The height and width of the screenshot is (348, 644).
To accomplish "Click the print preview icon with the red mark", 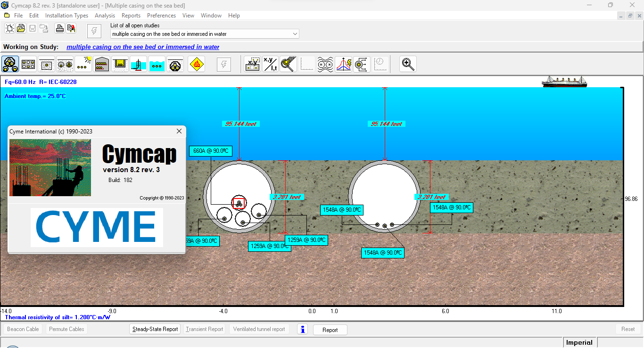I will tap(71, 28).
